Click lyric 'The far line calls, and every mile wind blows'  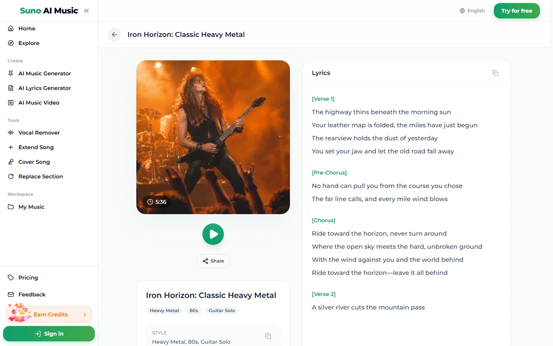(x=380, y=199)
